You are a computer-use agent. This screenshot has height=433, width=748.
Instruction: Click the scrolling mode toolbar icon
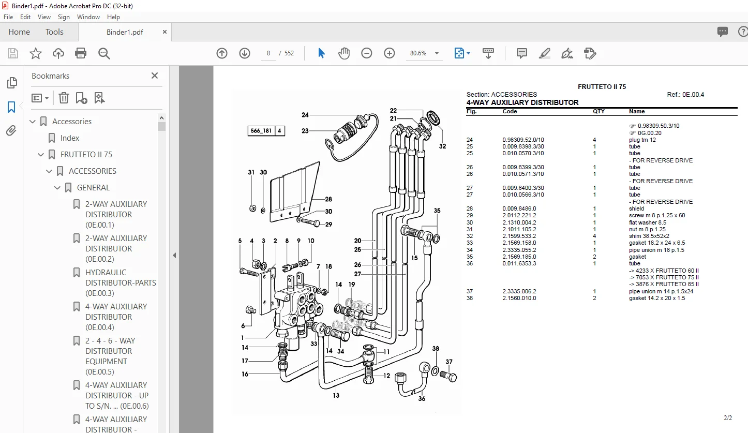coord(488,53)
